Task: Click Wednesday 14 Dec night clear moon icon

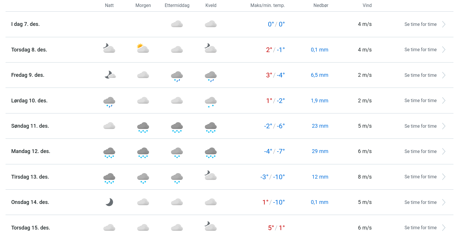Action: (x=109, y=202)
